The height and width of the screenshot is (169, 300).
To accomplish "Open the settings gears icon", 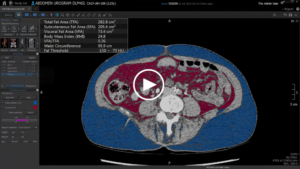I will click(282, 3).
